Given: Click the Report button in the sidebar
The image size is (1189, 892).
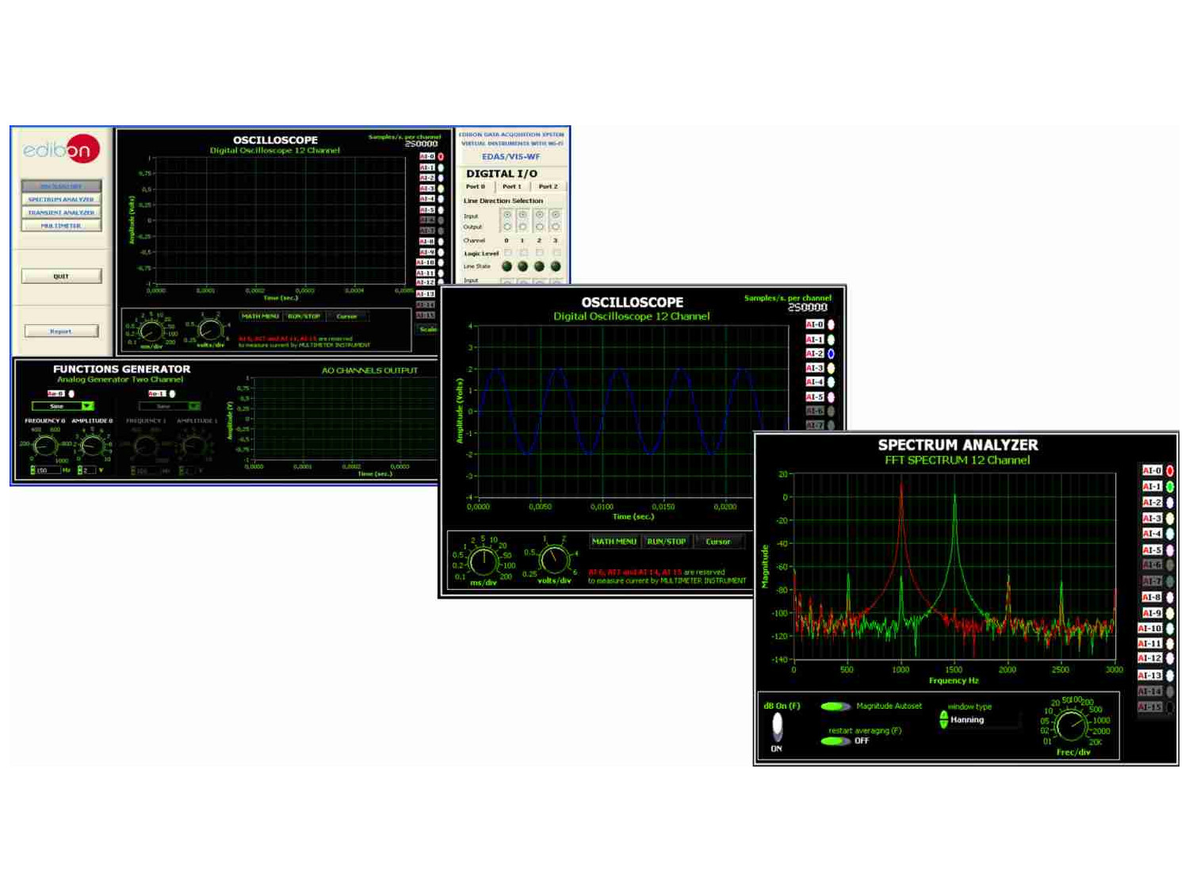Looking at the screenshot, I should [x=61, y=331].
